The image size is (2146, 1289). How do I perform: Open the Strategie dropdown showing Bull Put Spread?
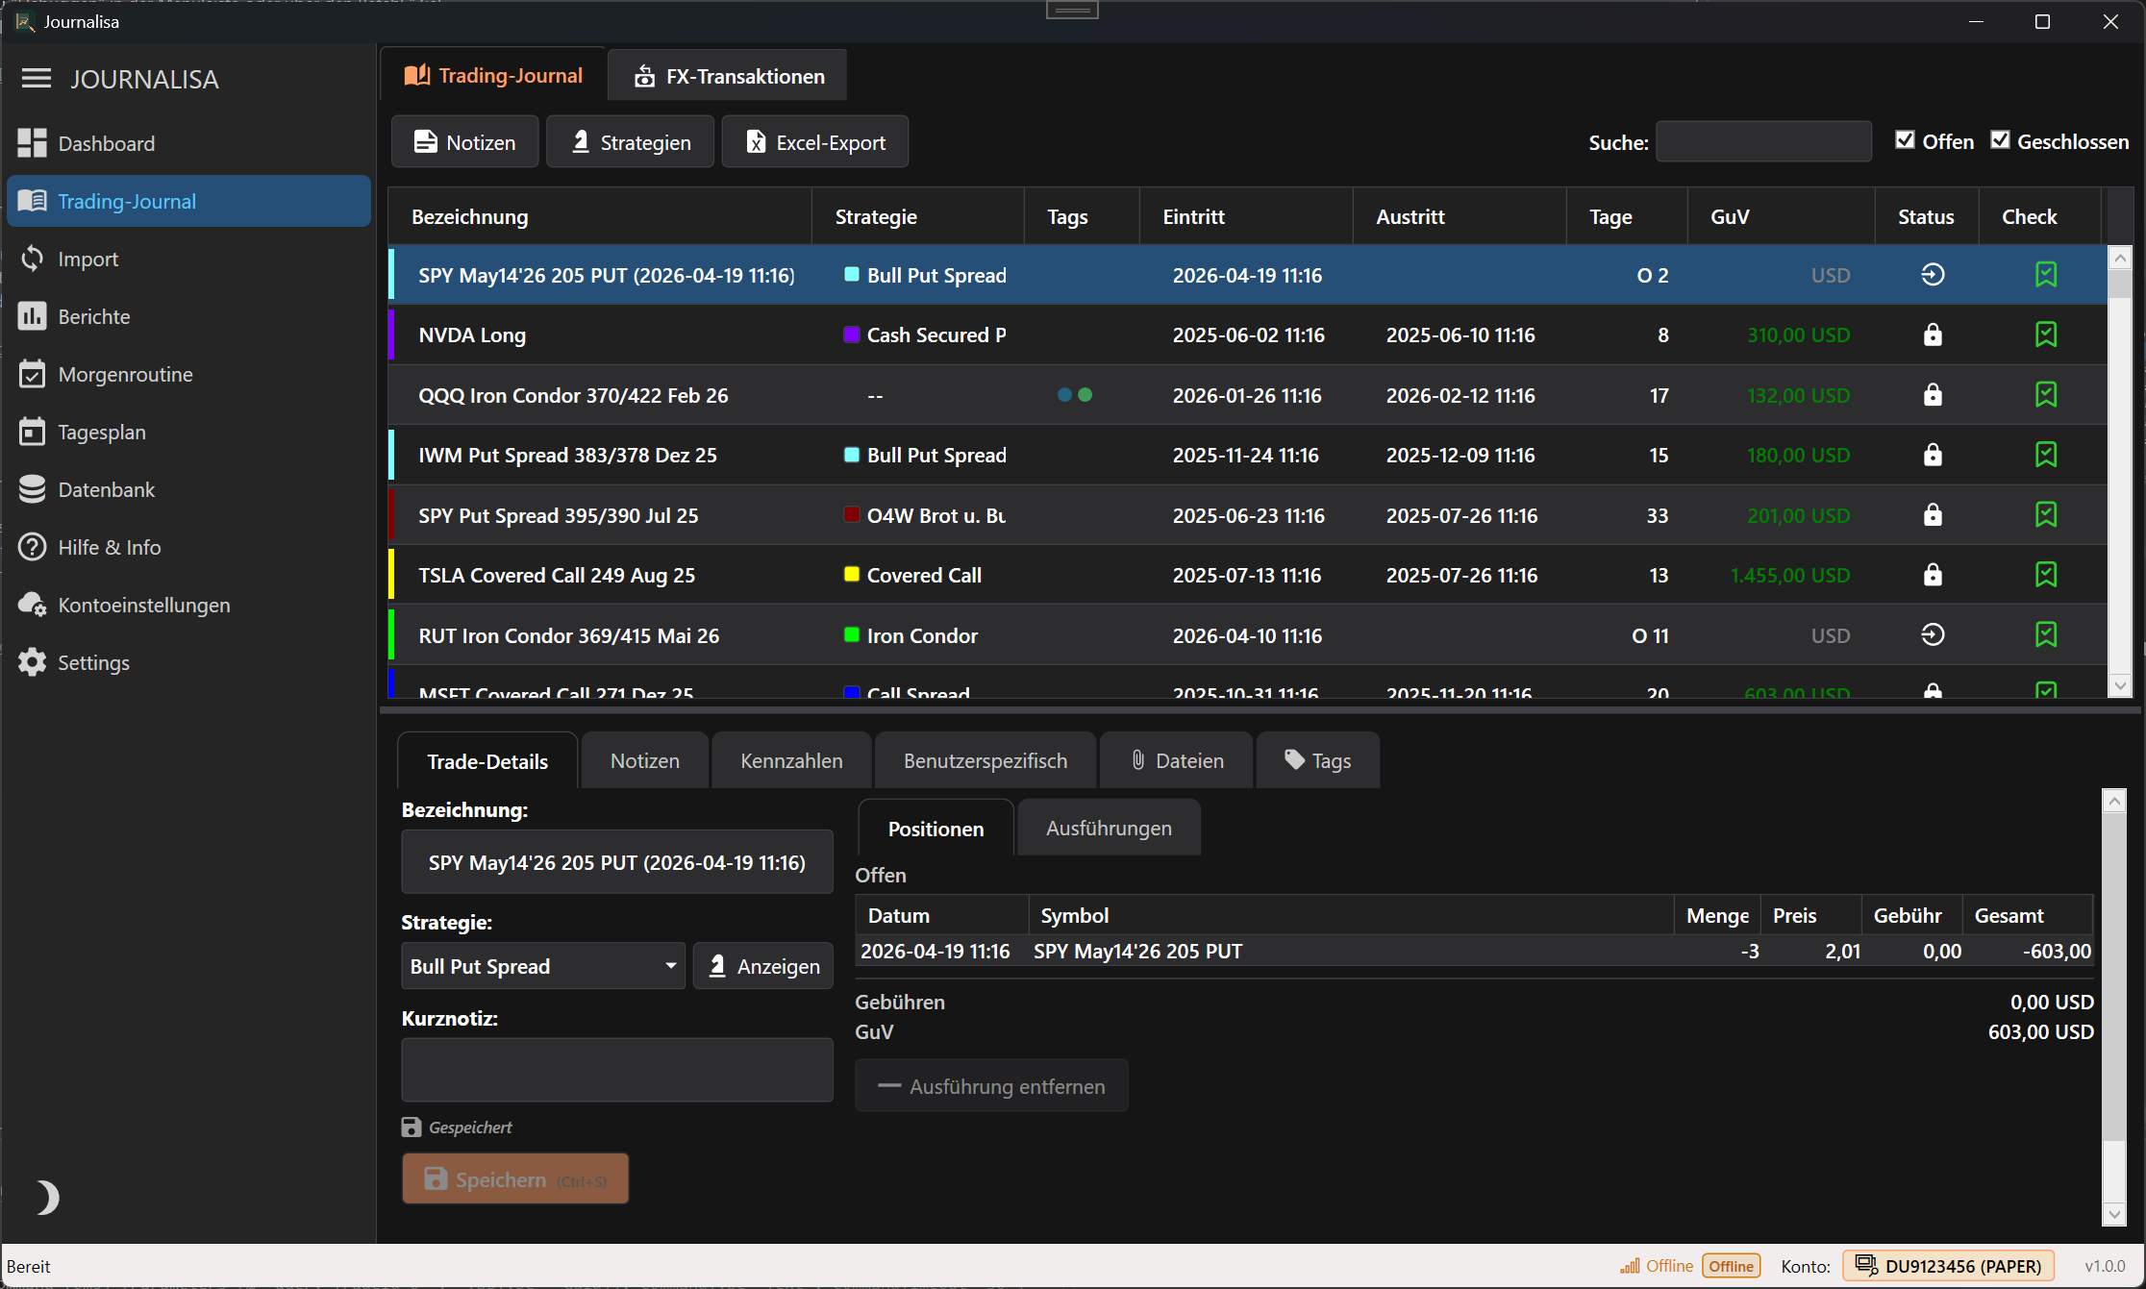click(543, 966)
